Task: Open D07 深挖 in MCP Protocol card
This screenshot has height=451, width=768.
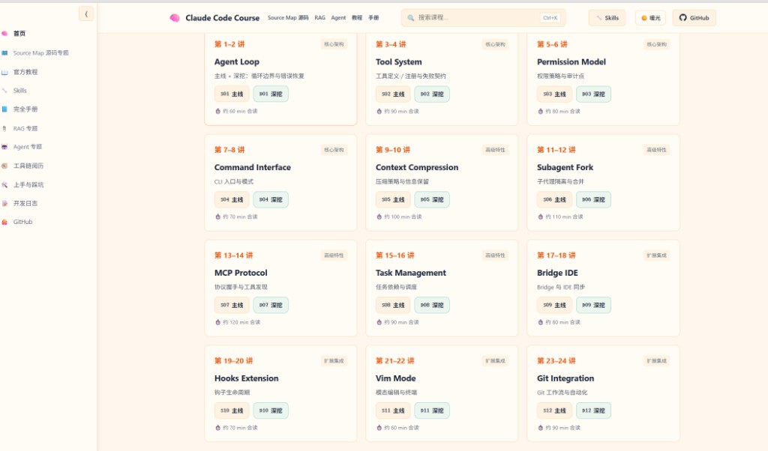Action: (271, 305)
